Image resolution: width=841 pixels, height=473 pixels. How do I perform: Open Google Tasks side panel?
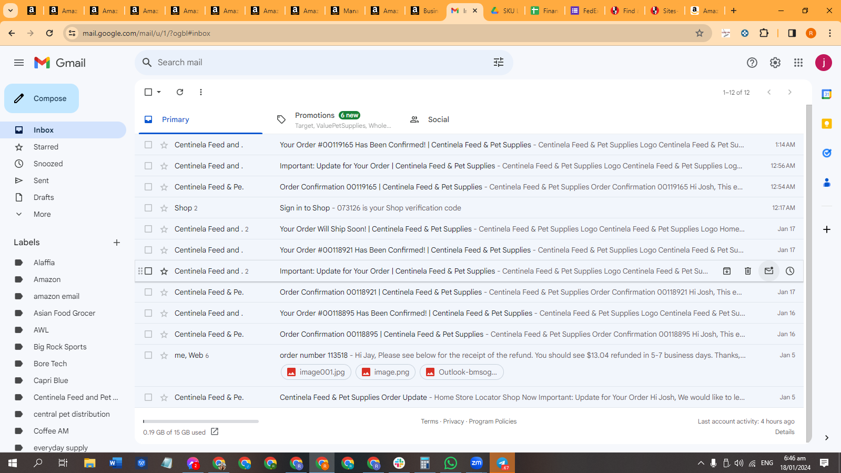(827, 153)
